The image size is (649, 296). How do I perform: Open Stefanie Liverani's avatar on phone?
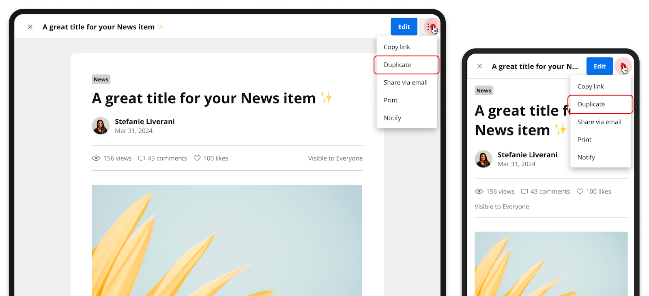point(484,159)
